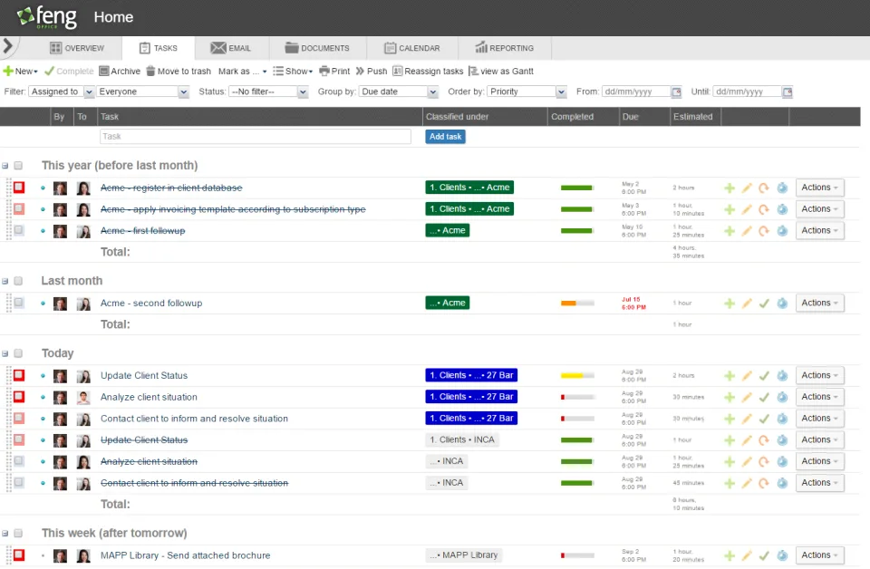This screenshot has width=870, height=569.
Task: Check the Acme second followup checkbox
Action: pos(19,303)
